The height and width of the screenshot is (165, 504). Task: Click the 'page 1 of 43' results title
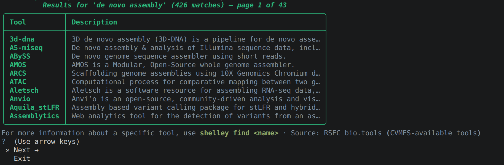[x=262, y=5]
